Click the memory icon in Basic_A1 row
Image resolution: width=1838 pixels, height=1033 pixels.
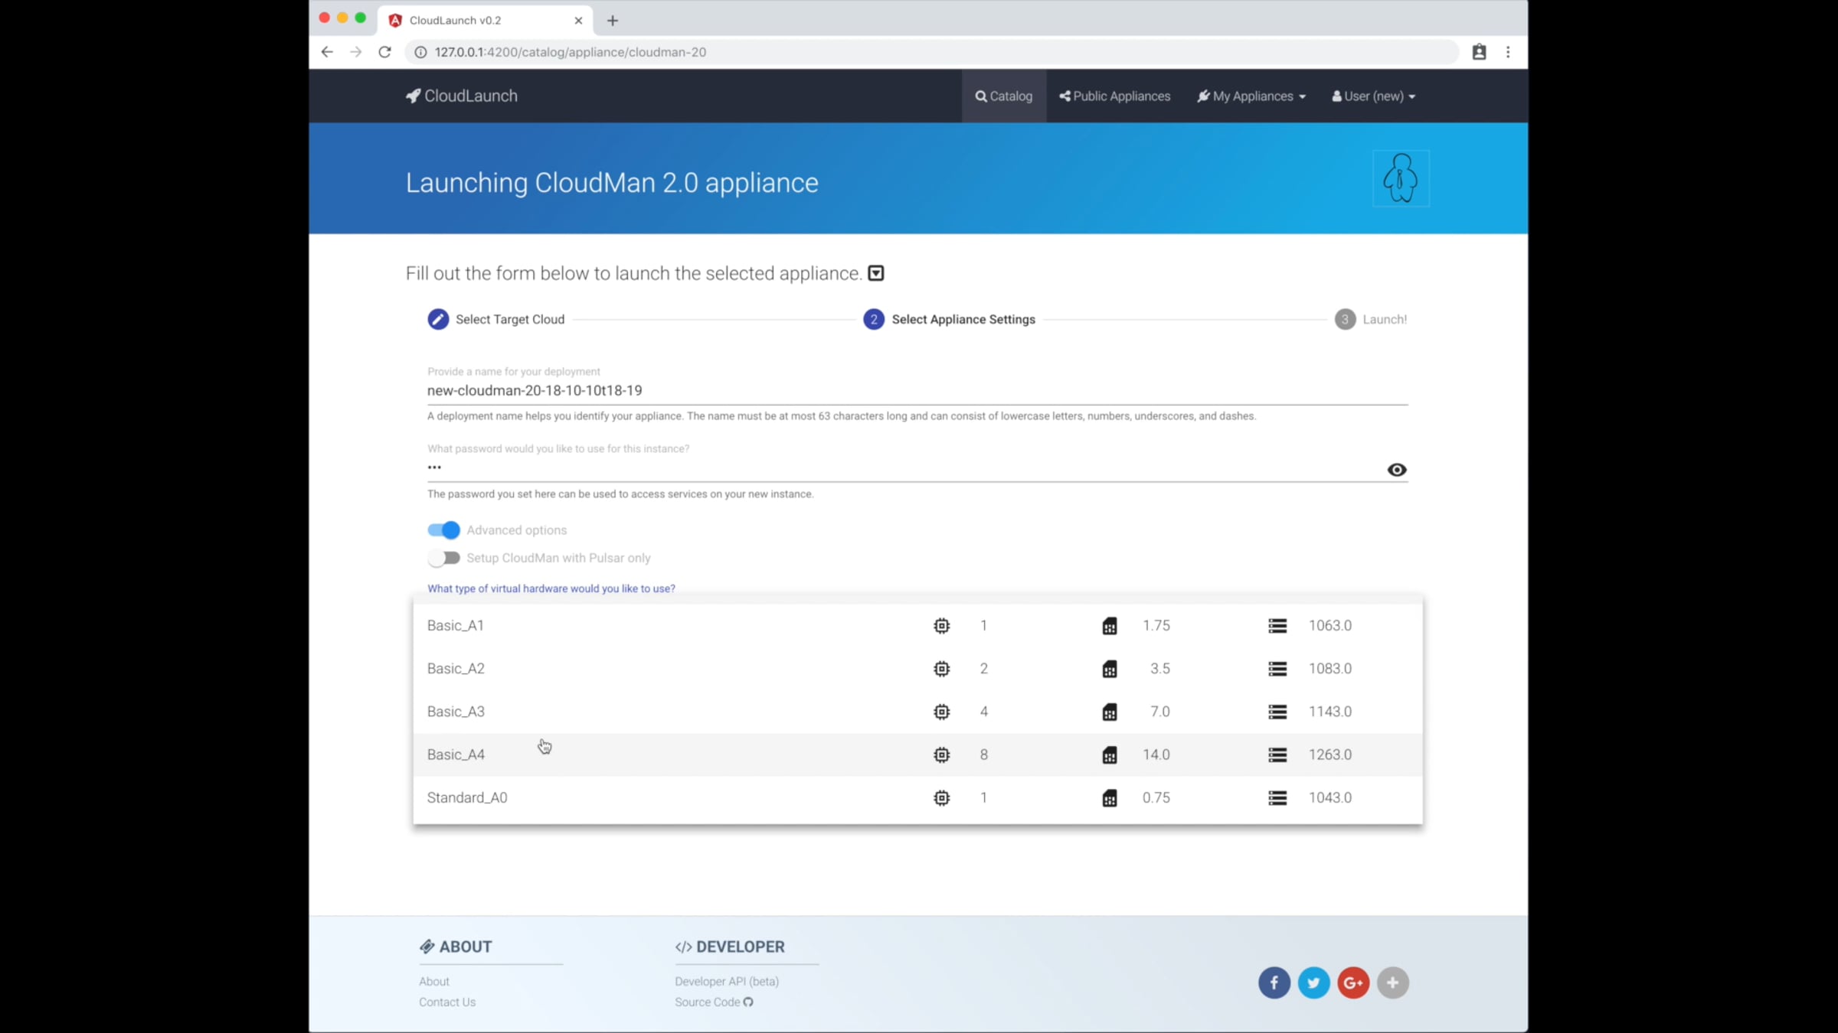pos(1110,626)
